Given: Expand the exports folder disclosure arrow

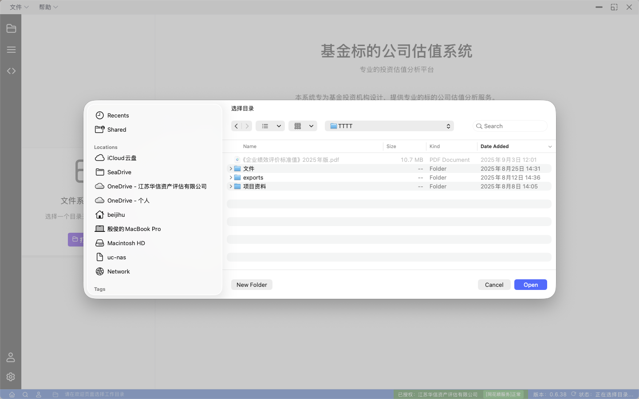Looking at the screenshot, I should point(231,177).
